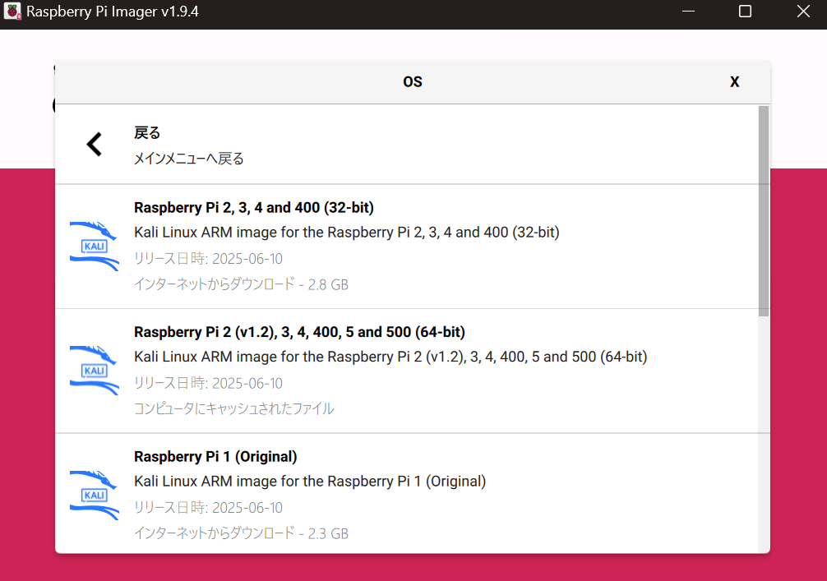Click メインメニューへ戻る subtitle text
827x581 pixels.
(x=189, y=159)
